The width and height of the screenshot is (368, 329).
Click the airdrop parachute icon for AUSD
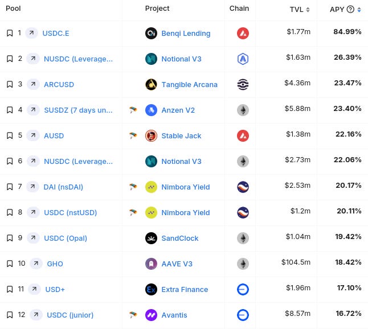[x=133, y=135]
